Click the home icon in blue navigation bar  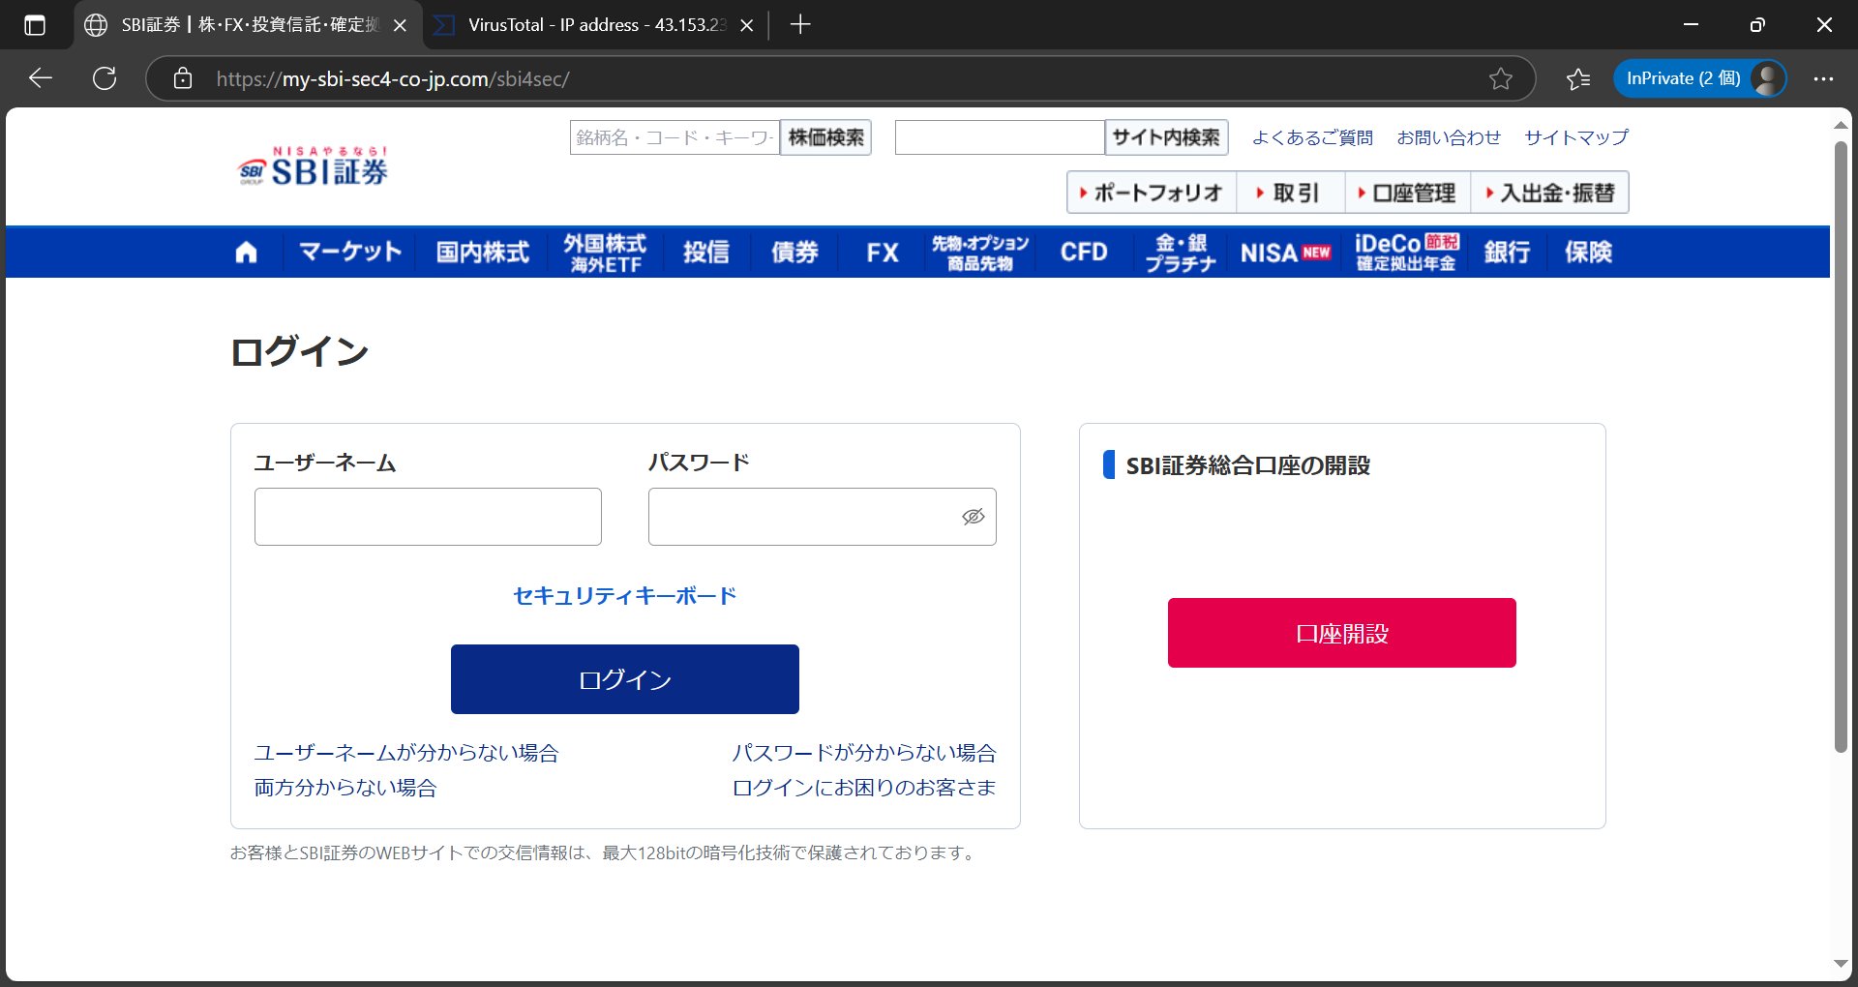(x=246, y=253)
